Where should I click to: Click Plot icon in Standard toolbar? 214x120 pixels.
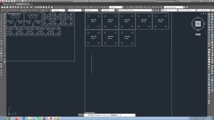coord(10,7)
